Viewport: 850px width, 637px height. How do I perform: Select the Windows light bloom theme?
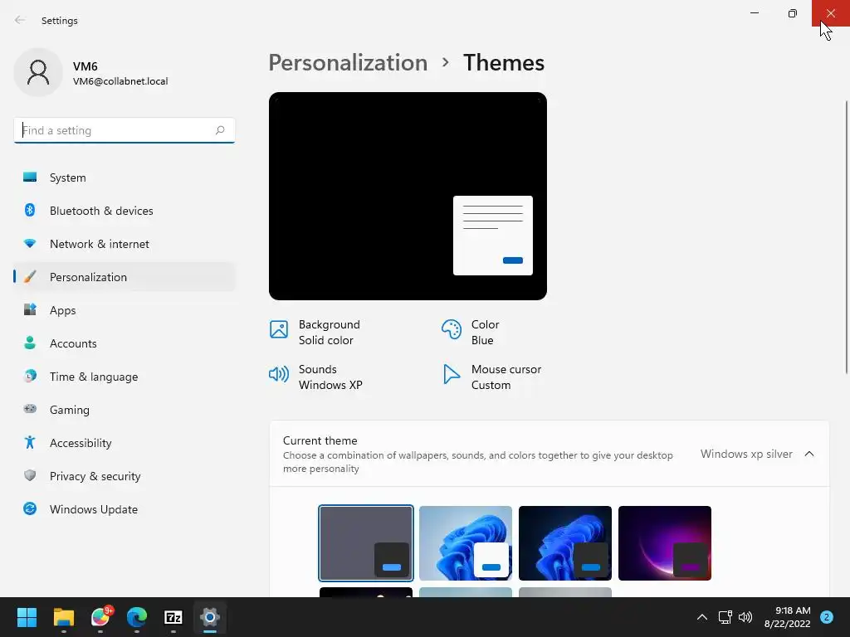point(466,542)
